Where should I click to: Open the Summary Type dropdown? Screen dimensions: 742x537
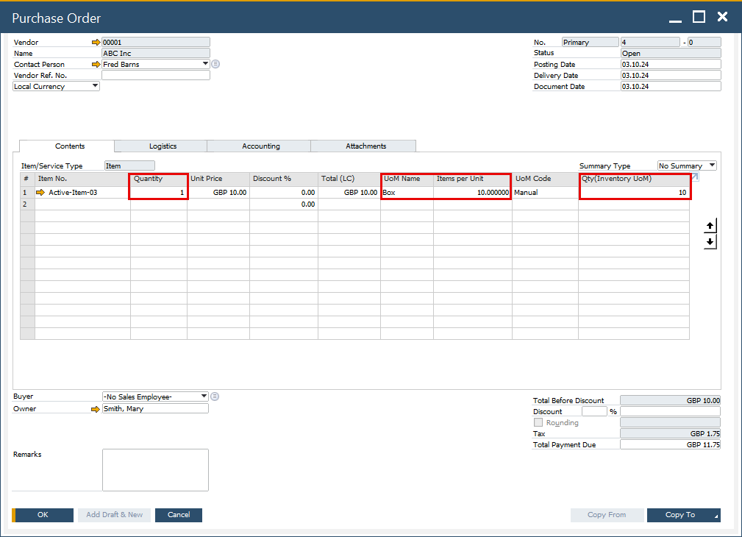point(712,166)
